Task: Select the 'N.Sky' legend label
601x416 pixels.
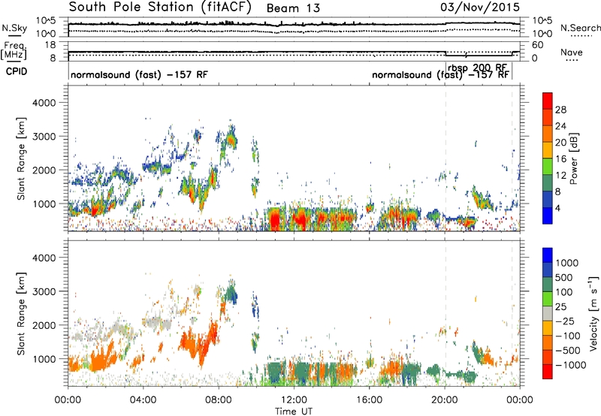Action: 14,28
